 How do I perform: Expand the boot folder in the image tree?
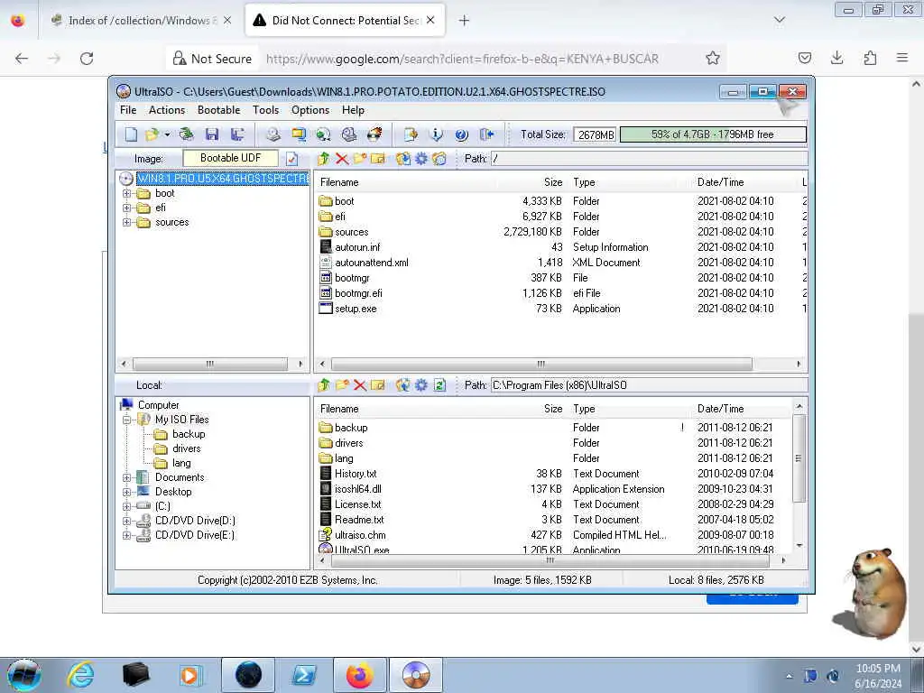[x=126, y=193]
